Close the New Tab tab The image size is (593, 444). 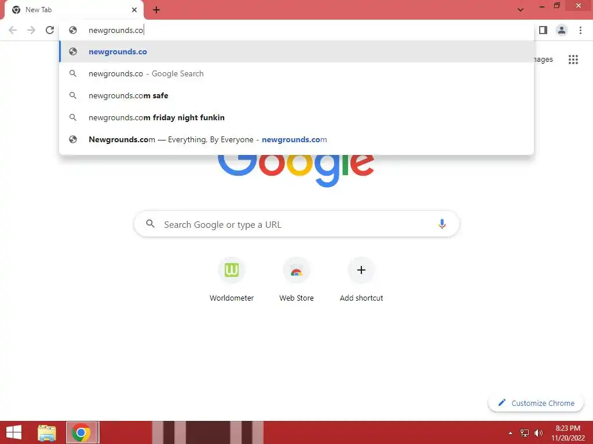134,10
